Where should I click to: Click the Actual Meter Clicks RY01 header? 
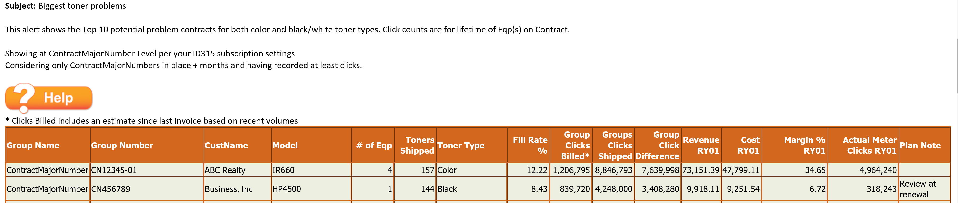[864, 146]
